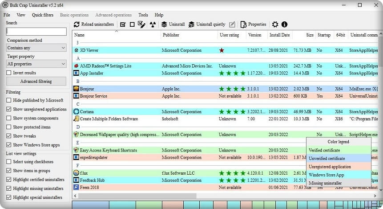Viewport: 383px width, 209px height.
Task: Click the Properties document icon
Action: tap(243, 24)
